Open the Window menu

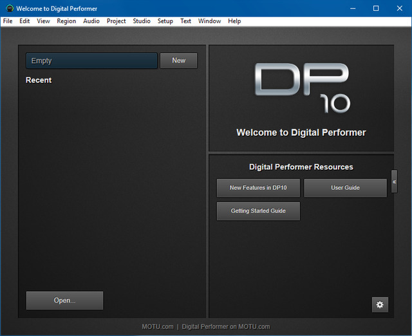(209, 21)
